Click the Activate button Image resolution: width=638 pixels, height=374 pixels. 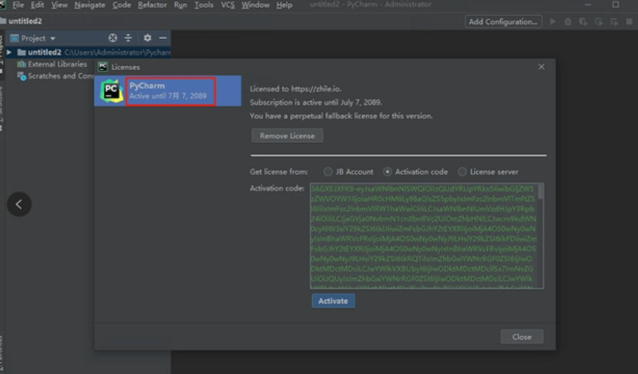coord(333,301)
